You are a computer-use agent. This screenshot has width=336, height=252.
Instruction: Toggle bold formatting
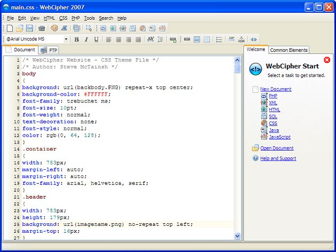(77, 40)
